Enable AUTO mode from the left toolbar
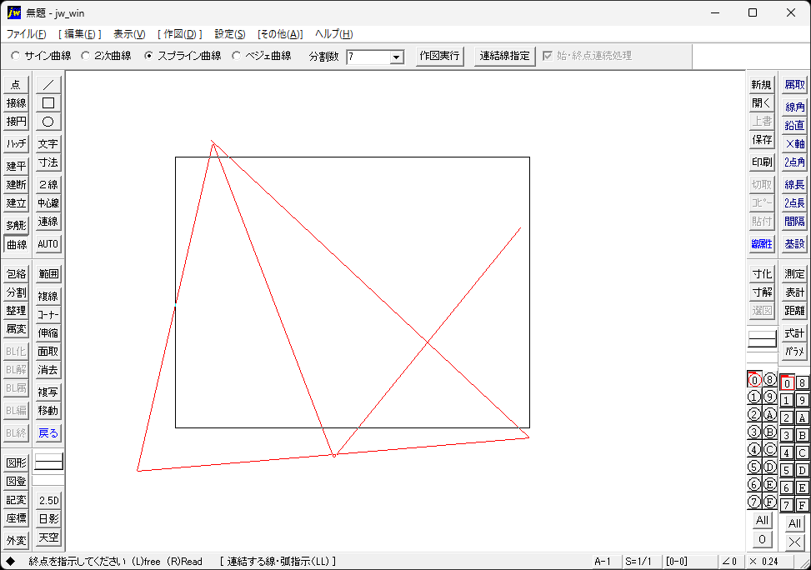 (48, 244)
